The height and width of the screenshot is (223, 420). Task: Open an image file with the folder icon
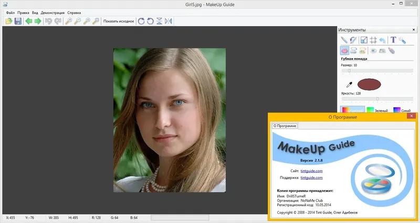pos(8,21)
